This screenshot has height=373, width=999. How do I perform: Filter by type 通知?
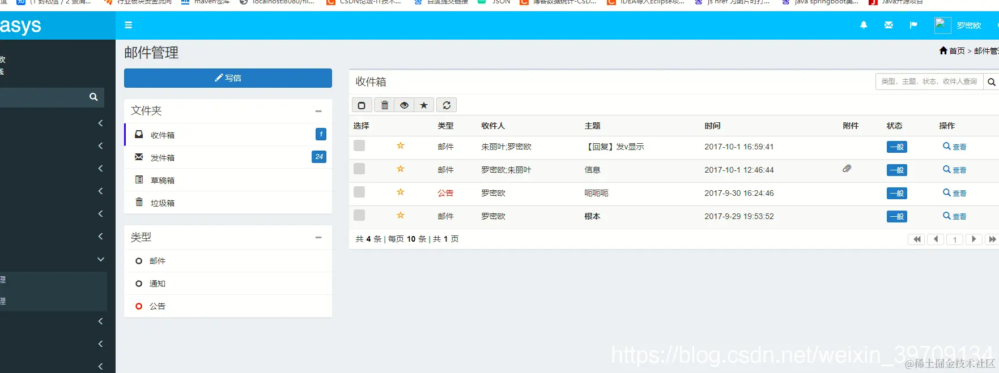point(228,284)
